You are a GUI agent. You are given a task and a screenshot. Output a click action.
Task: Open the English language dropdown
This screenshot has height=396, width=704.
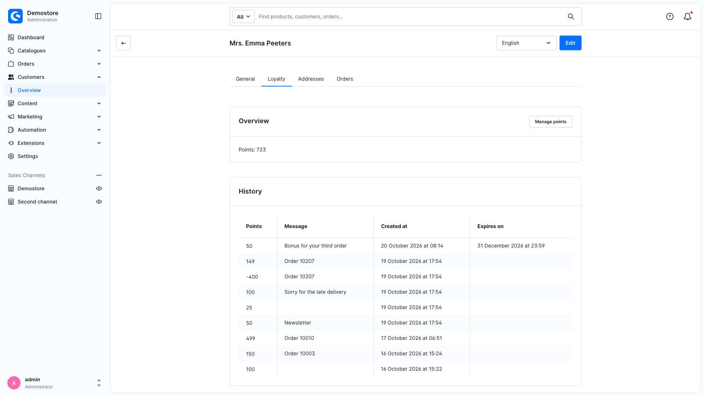tap(526, 43)
